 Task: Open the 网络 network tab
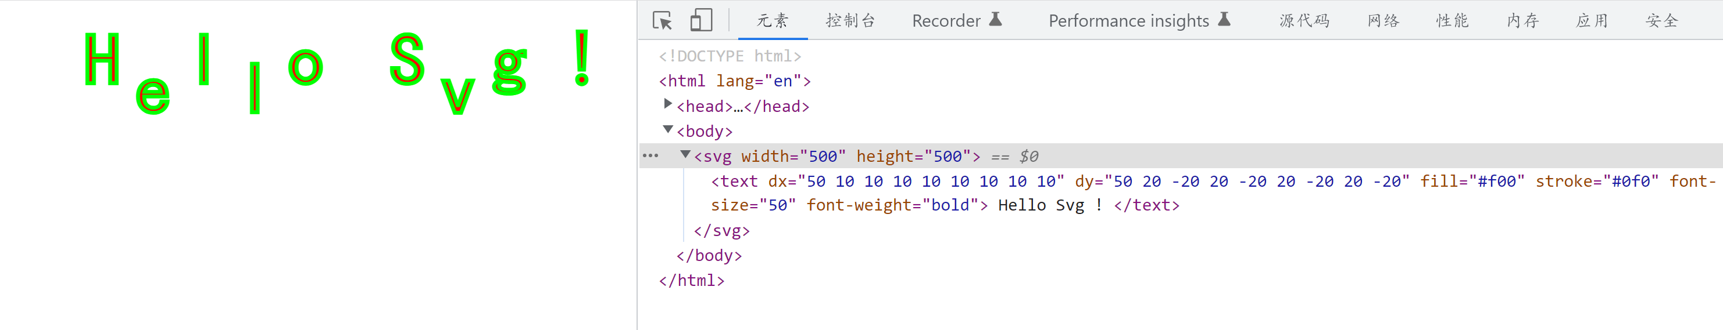pos(1383,21)
